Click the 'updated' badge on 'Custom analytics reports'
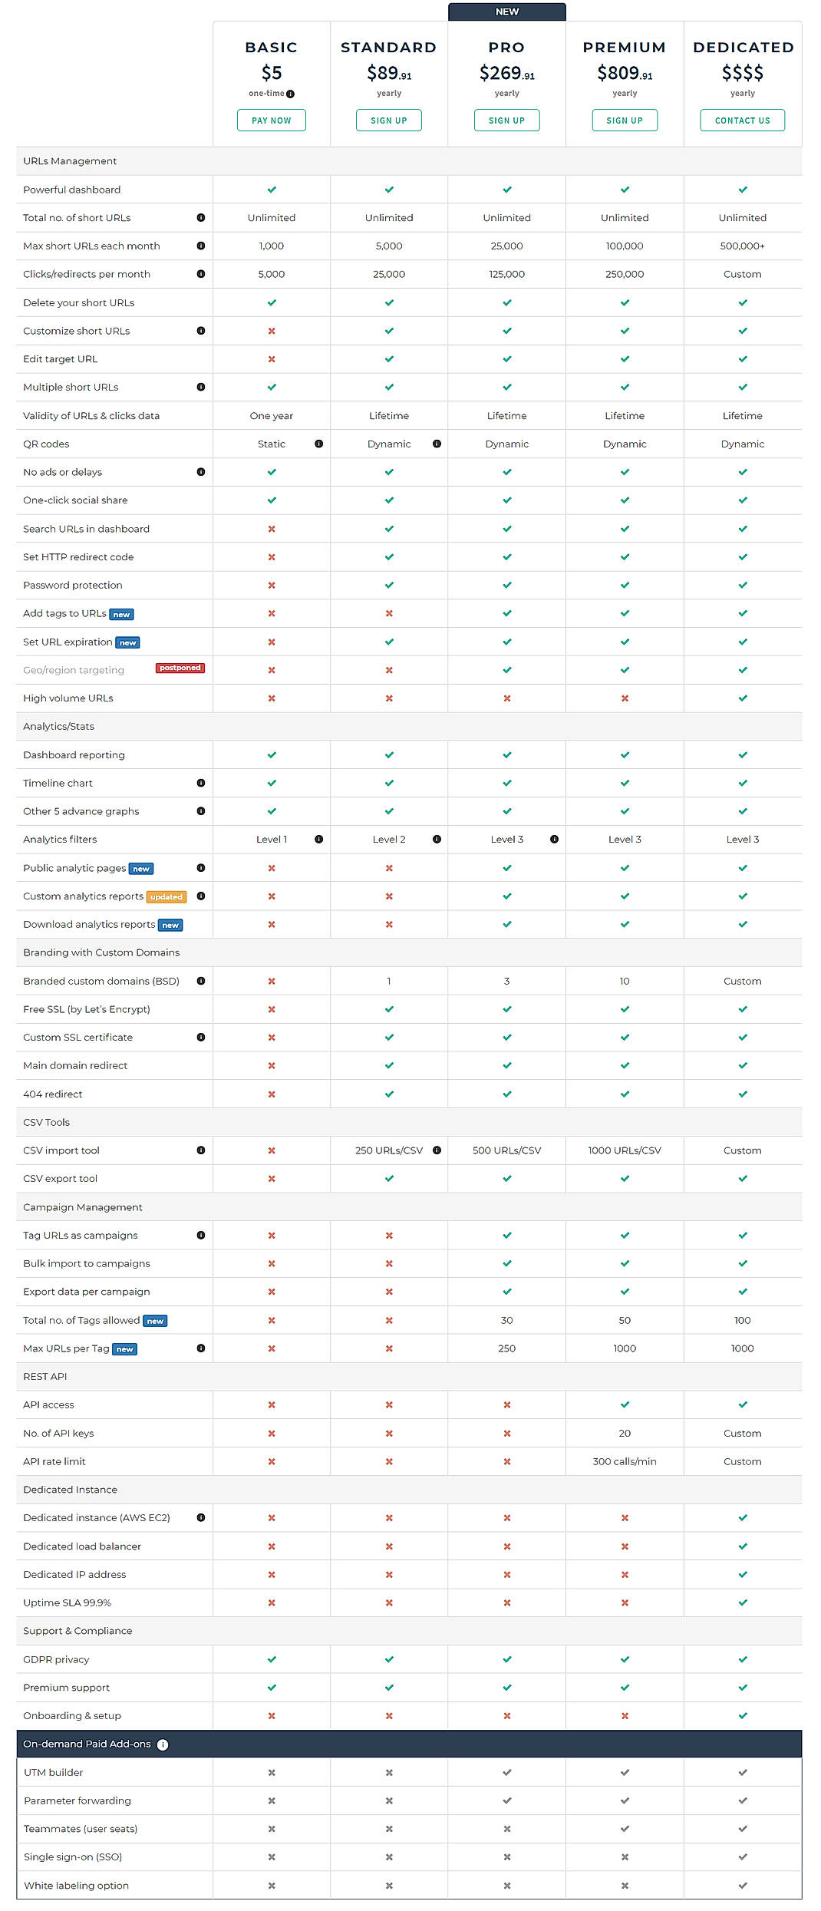 [x=165, y=896]
